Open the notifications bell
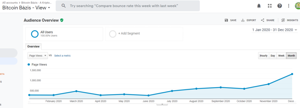The width and height of the screenshot is (300, 108). (x=259, y=6)
